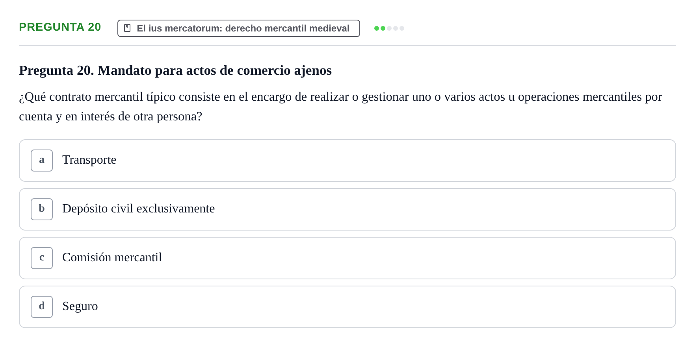Choose Depósito civil exclusivamente option

coord(347,209)
